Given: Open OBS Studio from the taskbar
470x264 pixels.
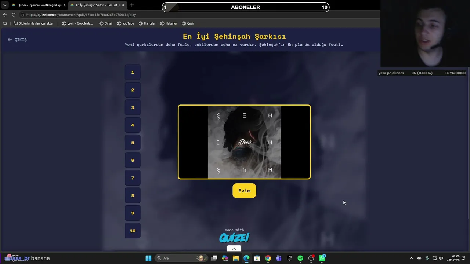Looking at the screenshot, I should click(x=311, y=258).
